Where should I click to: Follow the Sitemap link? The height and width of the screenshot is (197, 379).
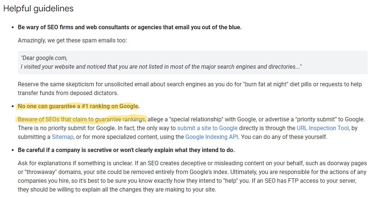point(62,137)
